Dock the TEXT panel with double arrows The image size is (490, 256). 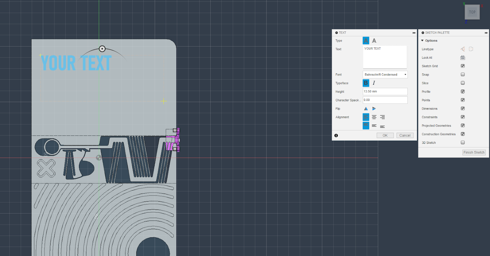[414, 33]
